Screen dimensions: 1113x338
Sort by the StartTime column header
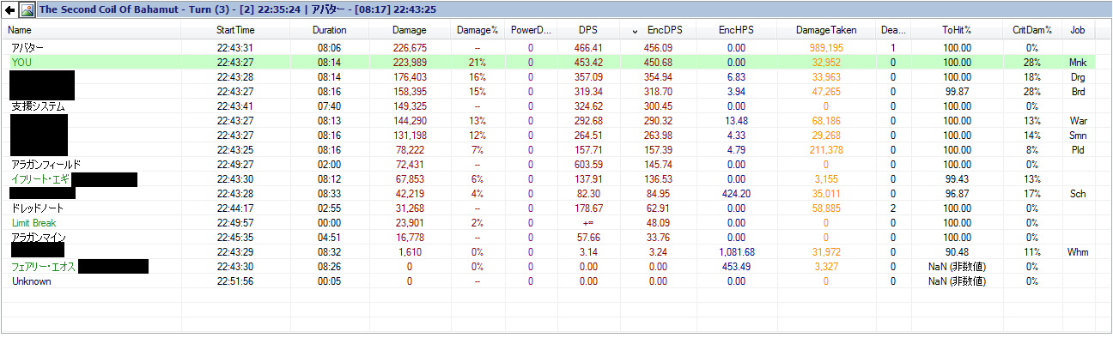[x=235, y=30]
